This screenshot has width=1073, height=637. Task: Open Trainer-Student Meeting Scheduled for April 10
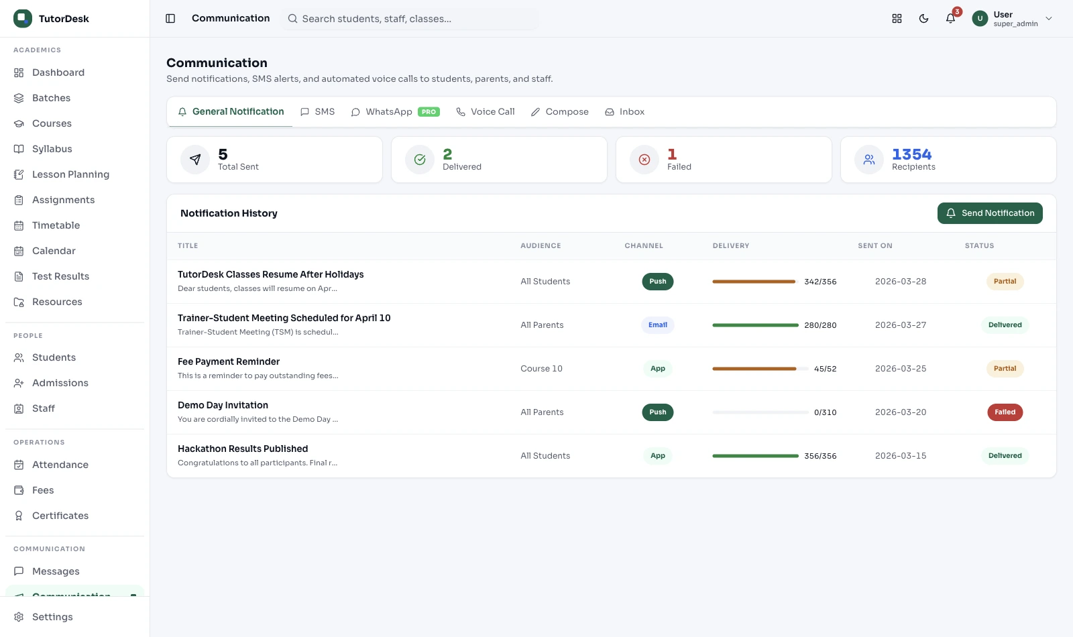284,318
